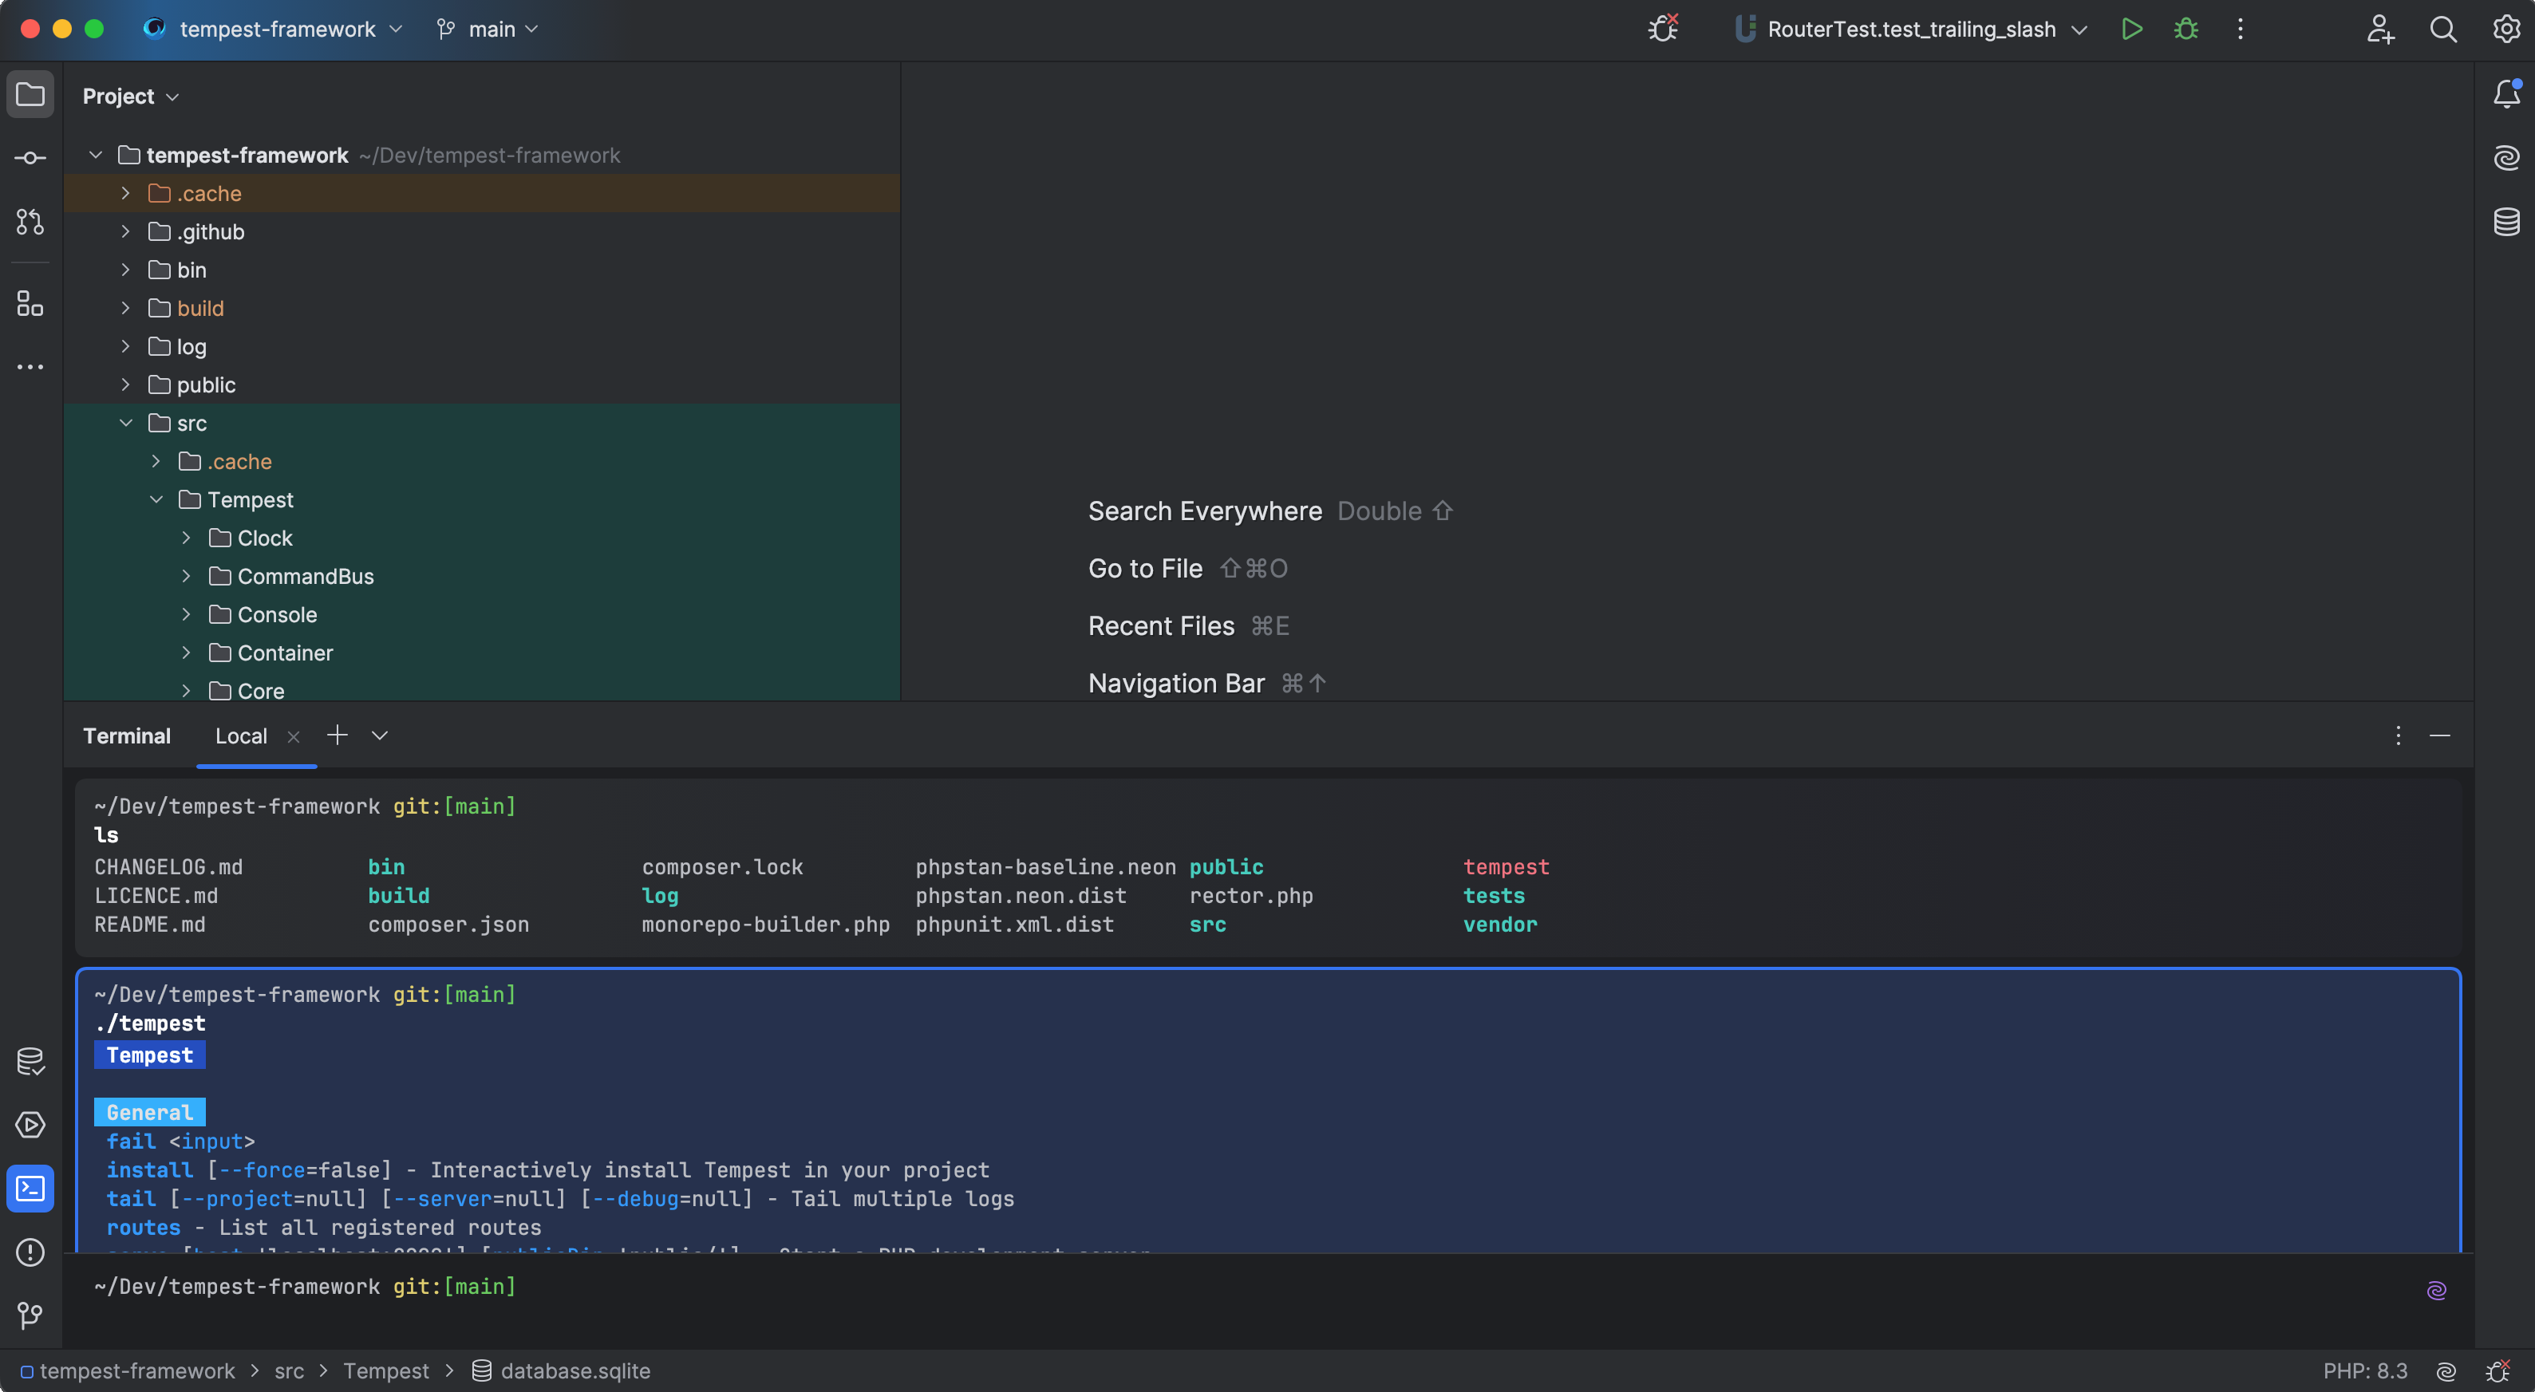Start debugging with the bug icon
Viewport: 2535px width, 1392px height.
point(2186,30)
